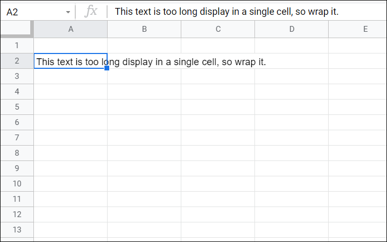
Task: Select empty cell B4
Action: 144,92
